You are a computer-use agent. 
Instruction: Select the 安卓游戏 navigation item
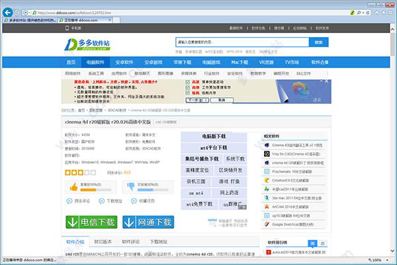(x=154, y=62)
